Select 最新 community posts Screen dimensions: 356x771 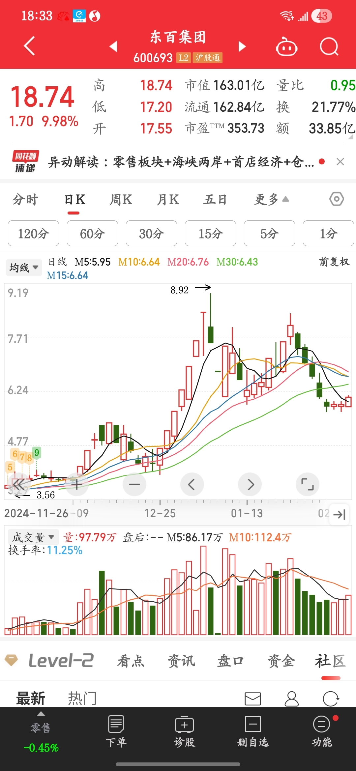[31, 698]
